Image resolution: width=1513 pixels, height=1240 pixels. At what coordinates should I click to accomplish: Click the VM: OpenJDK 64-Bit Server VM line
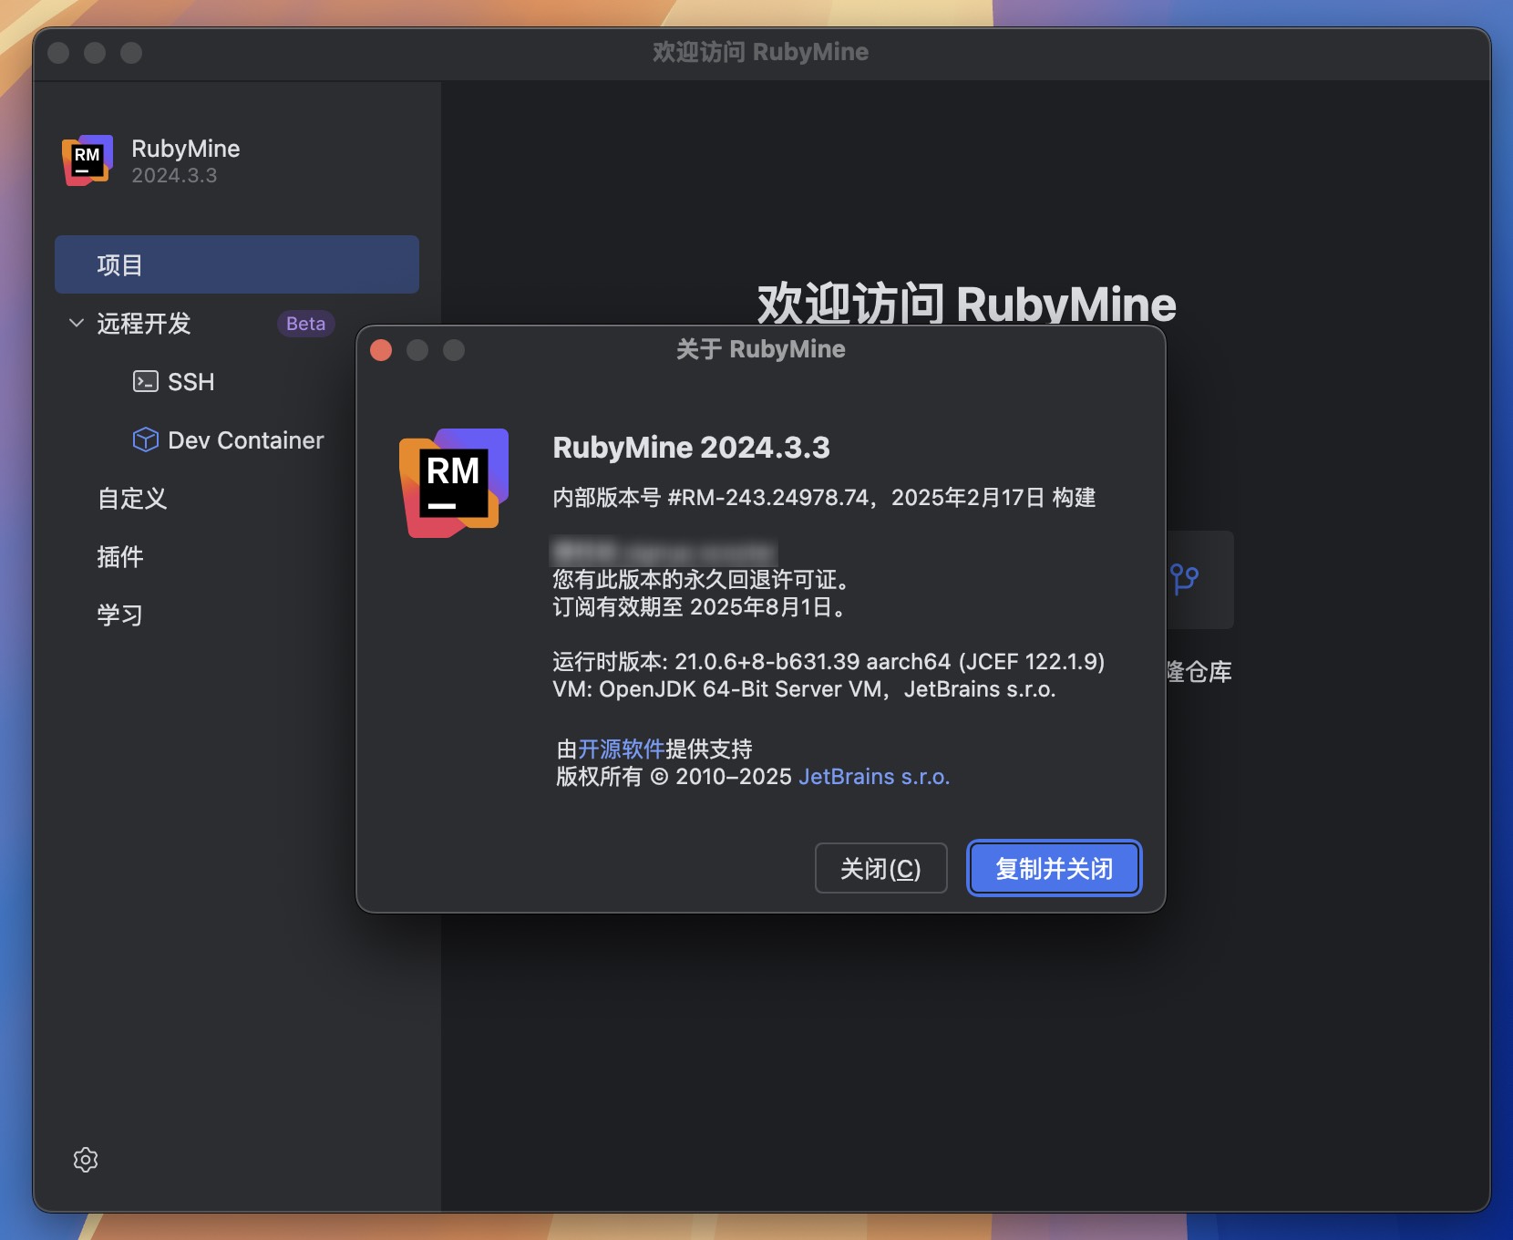(804, 689)
